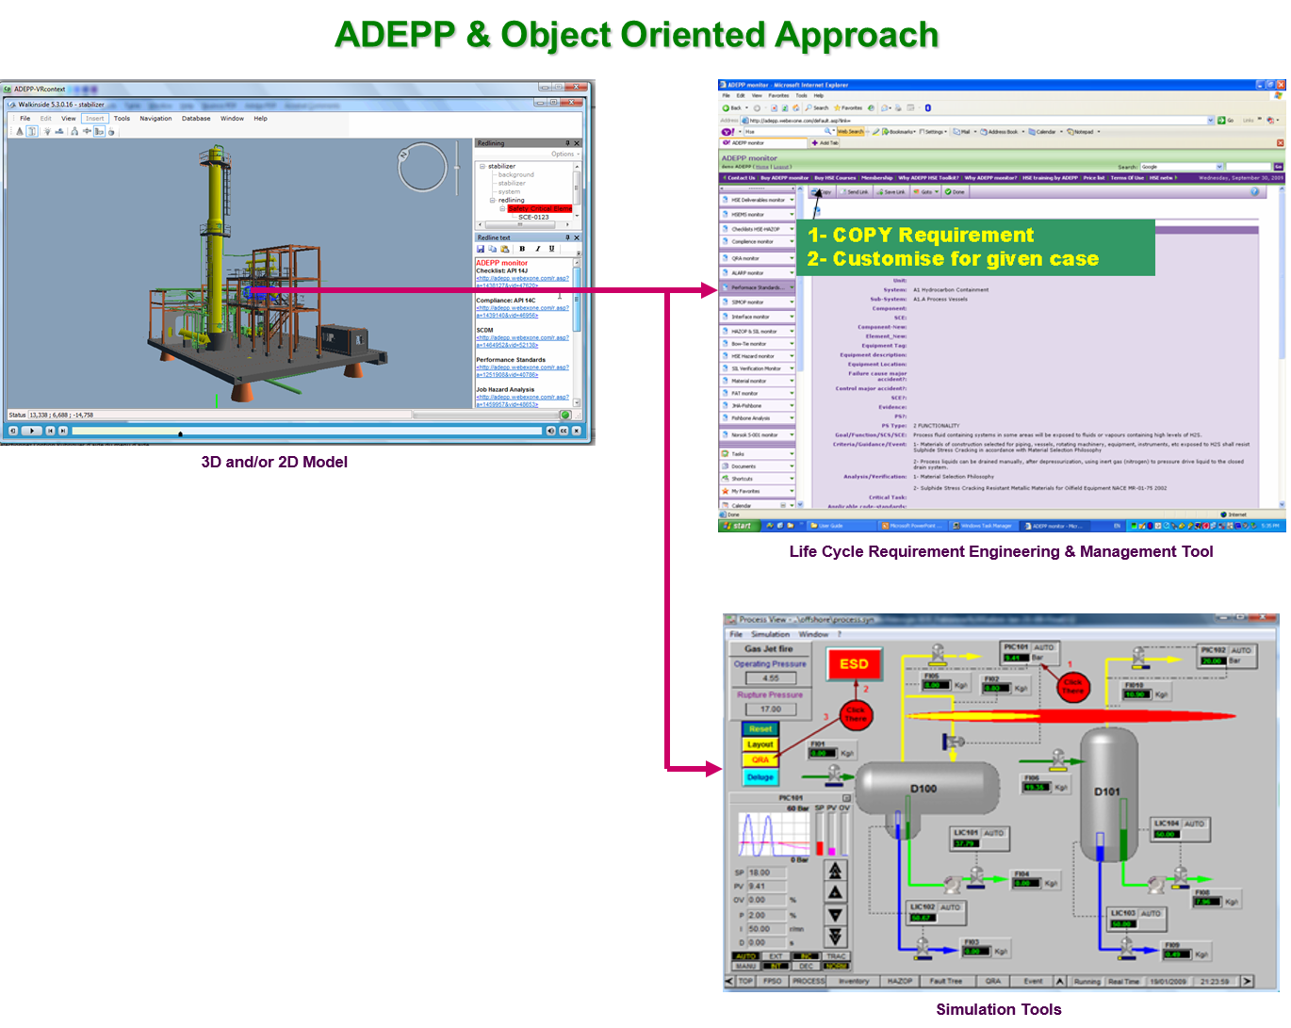Collapse the stabilizer root node in Redlining tree
Viewport: 1291px width, 1028px height.
(x=482, y=166)
